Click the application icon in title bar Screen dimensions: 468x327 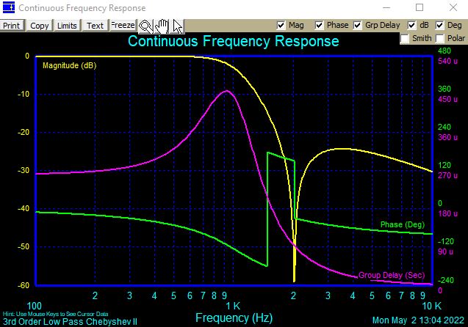click(9, 7)
